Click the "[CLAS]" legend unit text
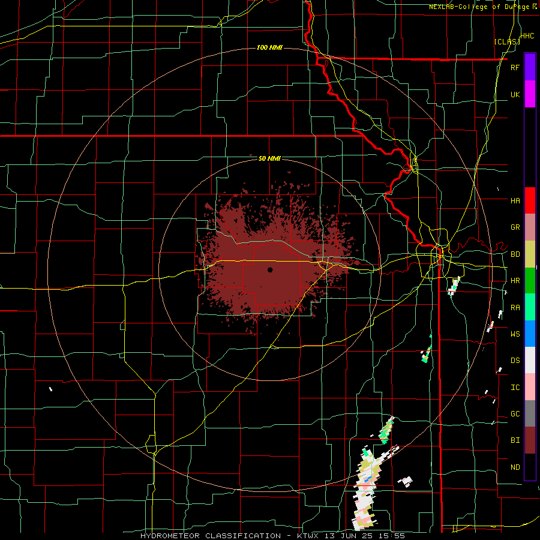The image size is (540, 540). point(507,41)
